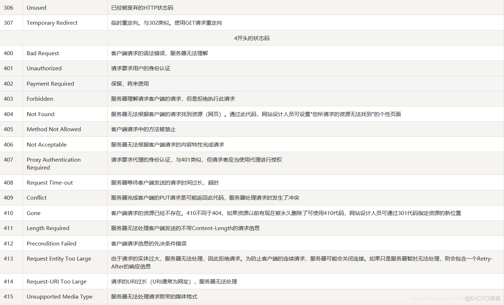The width and height of the screenshot is (504, 305).
Task: Click the 409 description about PUT conflict
Action: pos(205,197)
